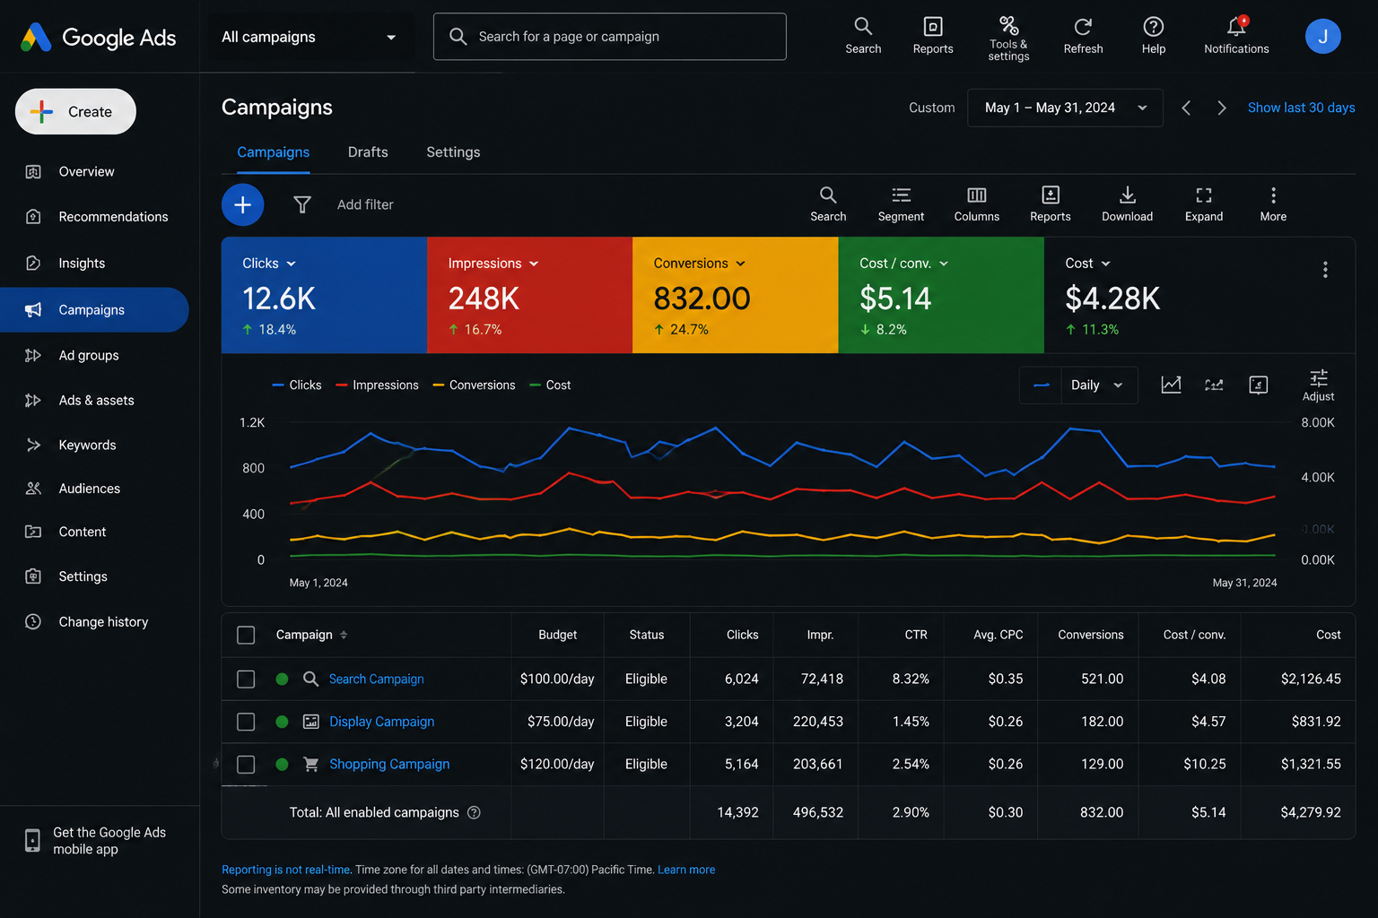1378x918 pixels.
Task: Open the More options menu
Action: pyautogui.click(x=1273, y=204)
